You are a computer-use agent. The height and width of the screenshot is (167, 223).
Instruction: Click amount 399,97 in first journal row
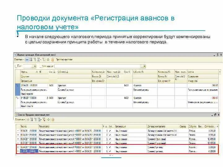pyautogui.click(x=215, y=85)
